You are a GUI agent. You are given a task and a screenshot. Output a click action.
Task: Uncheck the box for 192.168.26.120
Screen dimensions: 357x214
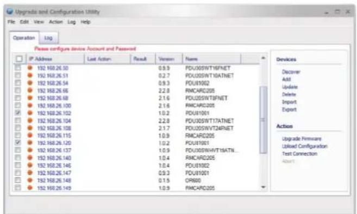(x=17, y=142)
